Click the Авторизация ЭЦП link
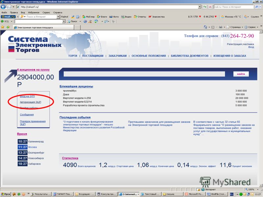 (x=30, y=102)
